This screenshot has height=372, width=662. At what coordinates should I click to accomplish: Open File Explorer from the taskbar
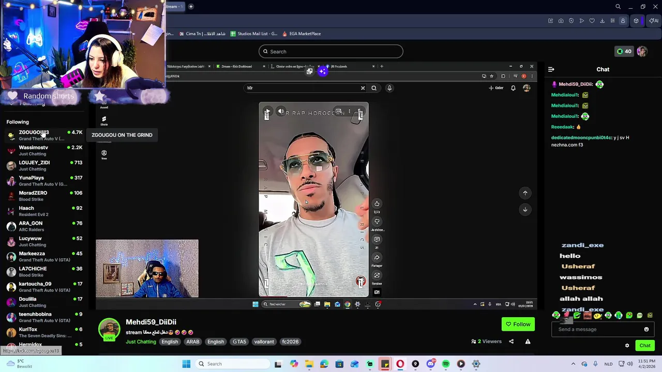tap(309, 364)
